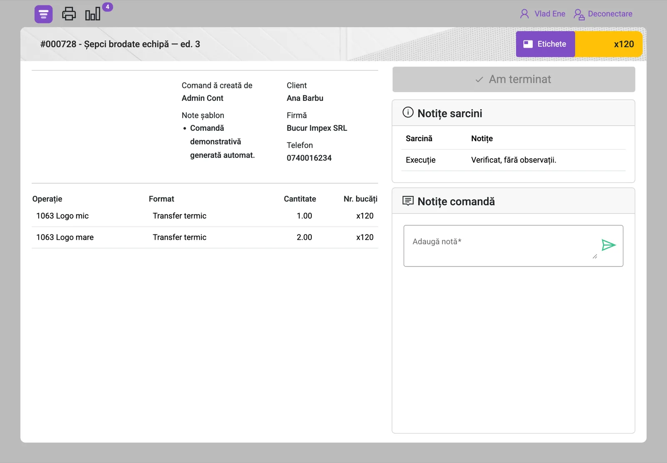Image resolution: width=667 pixels, height=463 pixels.
Task: Click the lock-user icon next to Deconectare
Action: tap(579, 14)
